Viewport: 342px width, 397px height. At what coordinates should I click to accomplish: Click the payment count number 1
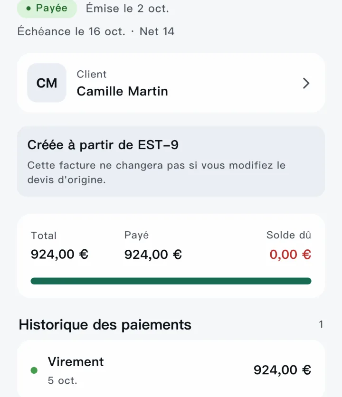click(x=321, y=324)
